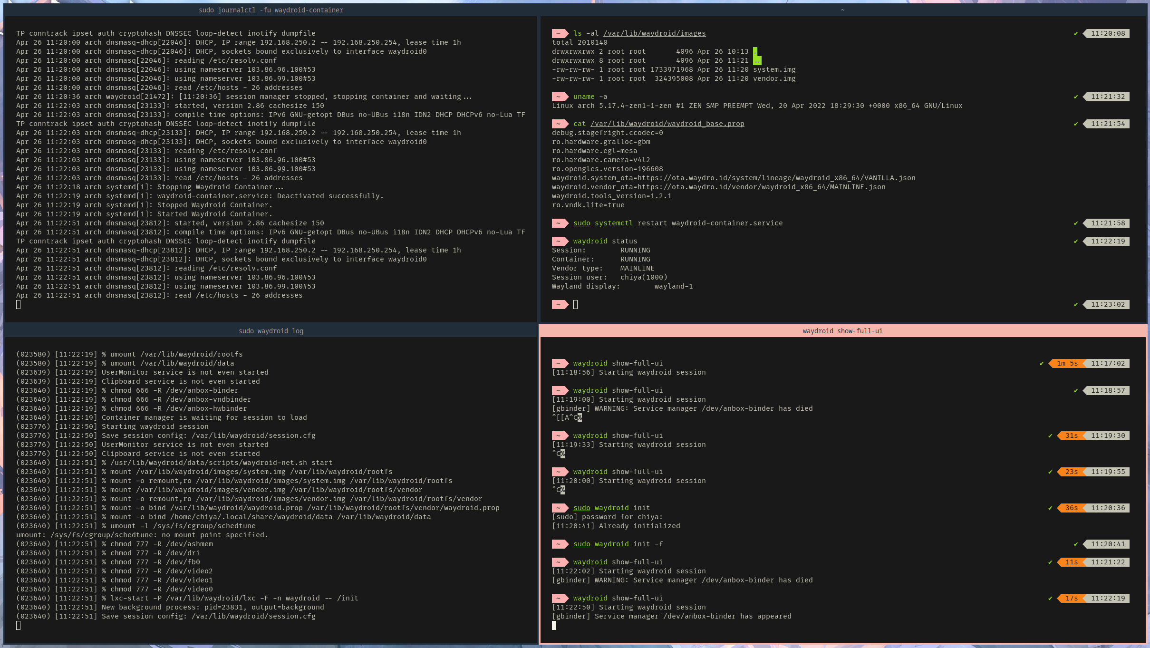Click the prompt arrow before the "uname -a" command
This screenshot has height=648, width=1150.
tap(560, 97)
